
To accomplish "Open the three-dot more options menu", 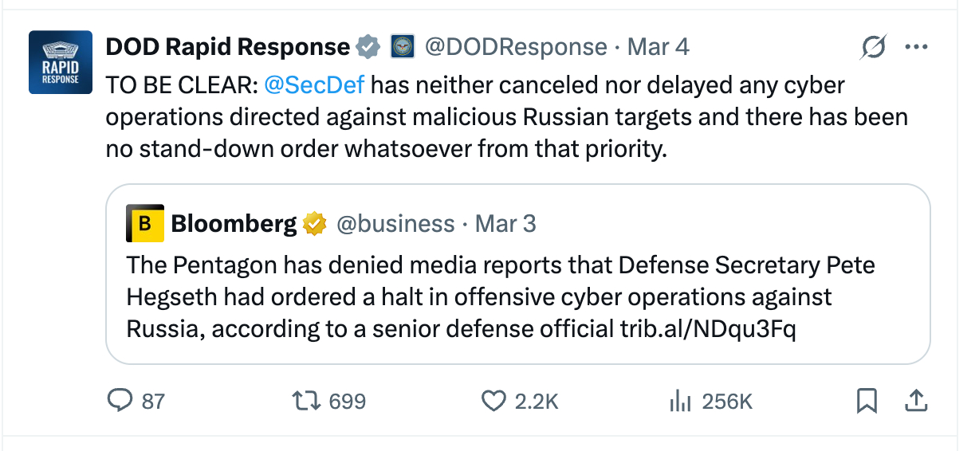I will click(x=916, y=48).
